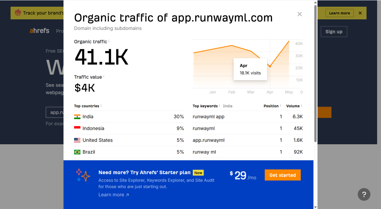Click the New badge in promo

coord(198,173)
